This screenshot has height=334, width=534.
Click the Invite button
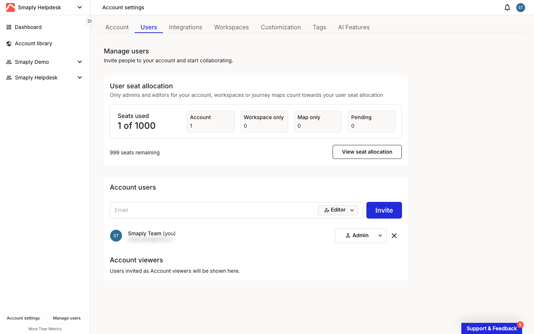(384, 210)
